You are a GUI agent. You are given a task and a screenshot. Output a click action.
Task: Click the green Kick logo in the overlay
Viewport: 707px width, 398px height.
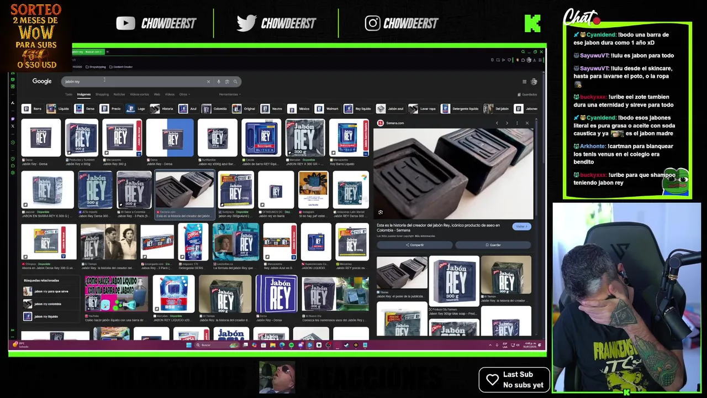click(532, 23)
